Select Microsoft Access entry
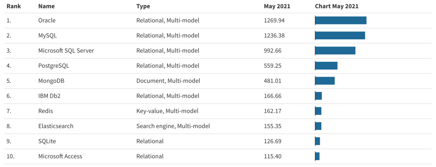 (x=60, y=156)
